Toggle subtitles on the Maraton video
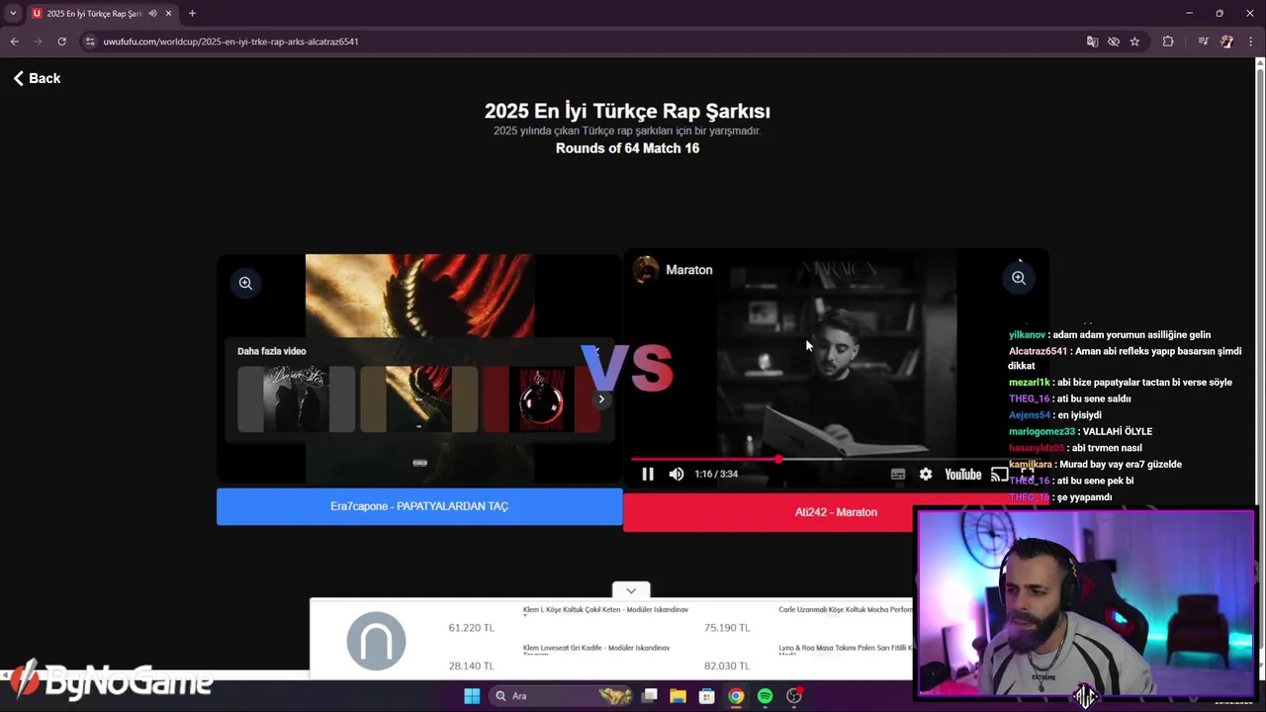 (x=898, y=475)
